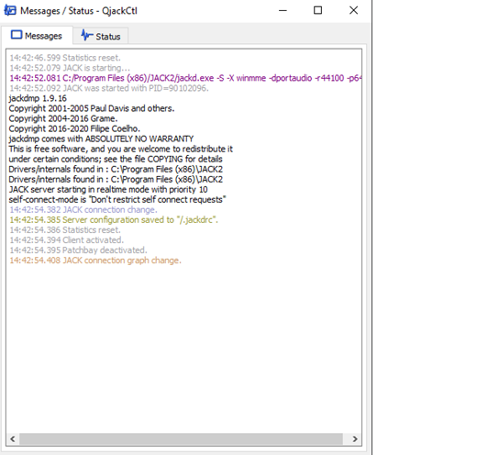Click "under certain conditions; see the file COPYING"
The image size is (477, 455).
[x=116, y=159]
